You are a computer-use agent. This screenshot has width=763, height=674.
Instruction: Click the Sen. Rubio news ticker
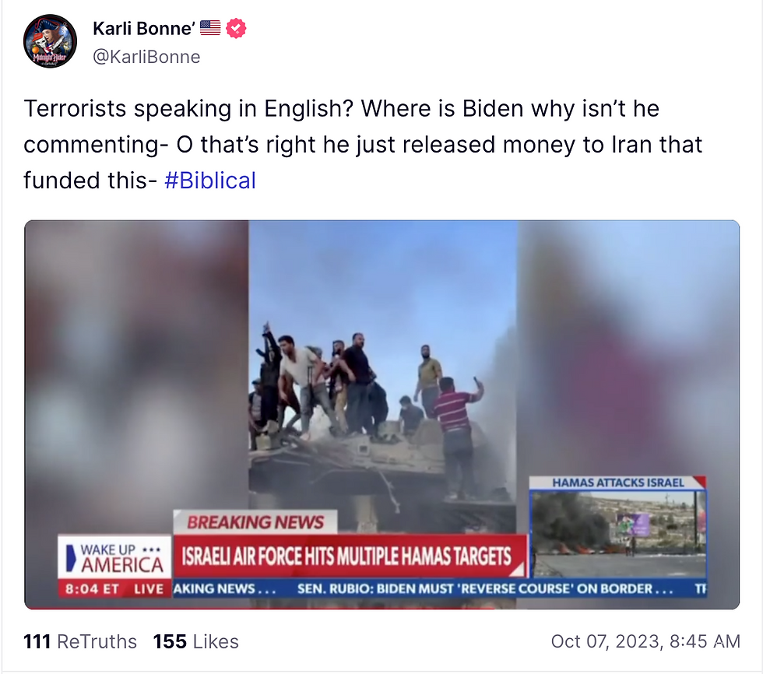484,588
